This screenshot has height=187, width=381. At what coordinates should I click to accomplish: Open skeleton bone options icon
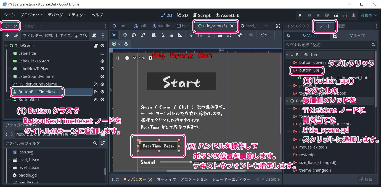coord(240,35)
